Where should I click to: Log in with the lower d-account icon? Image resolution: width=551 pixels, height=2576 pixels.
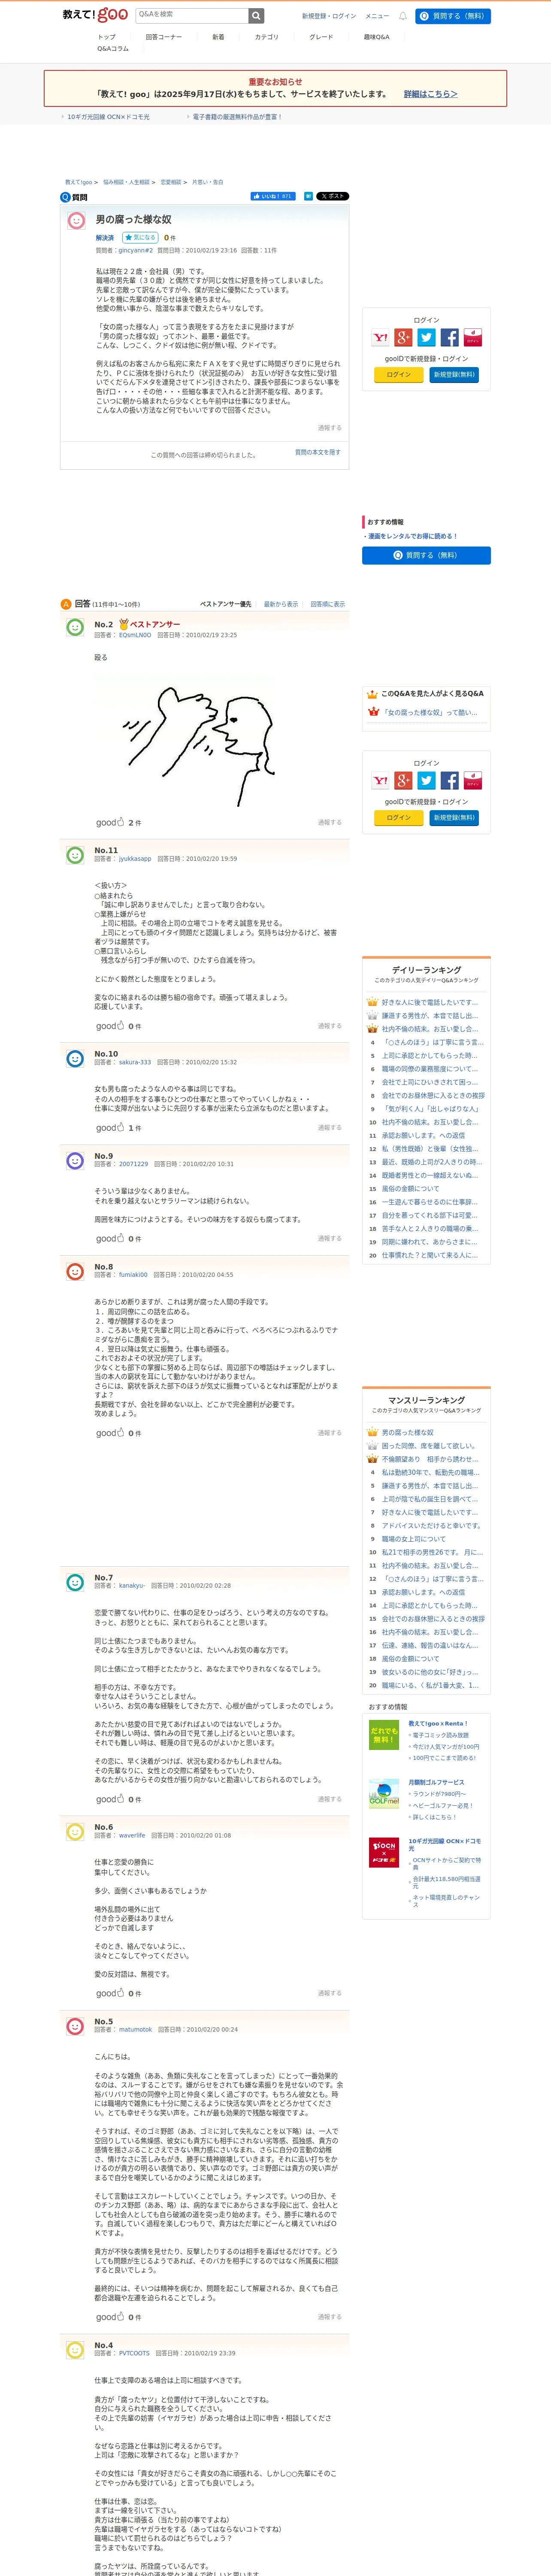pyautogui.click(x=473, y=781)
